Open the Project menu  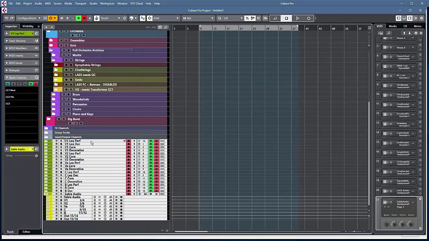[27, 3]
